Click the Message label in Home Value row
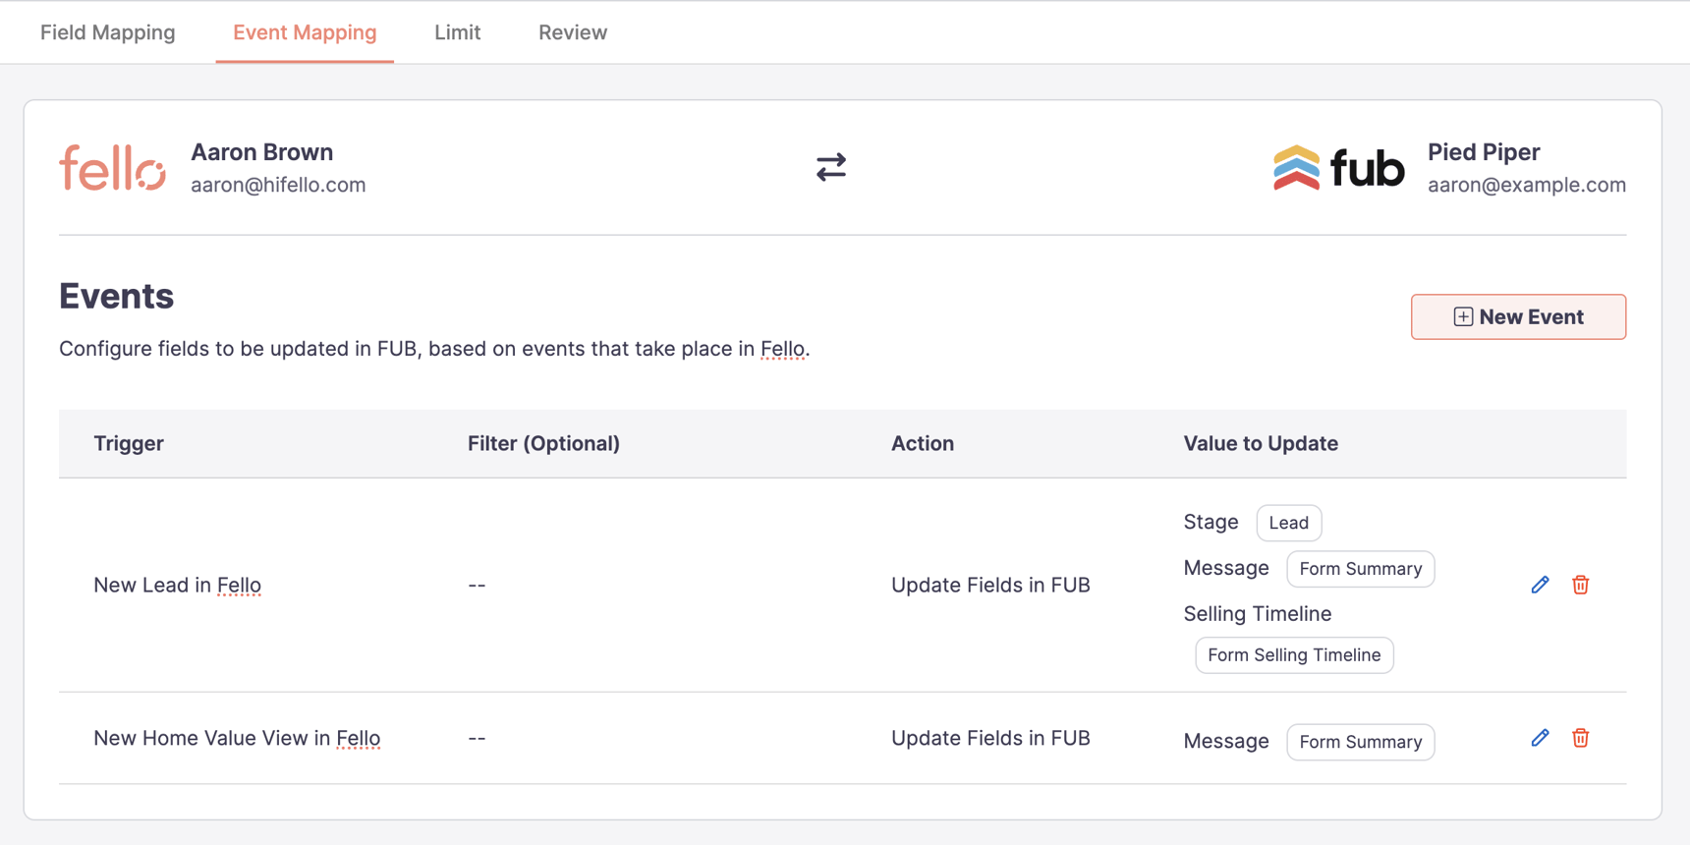This screenshot has height=845, width=1690. click(1226, 741)
